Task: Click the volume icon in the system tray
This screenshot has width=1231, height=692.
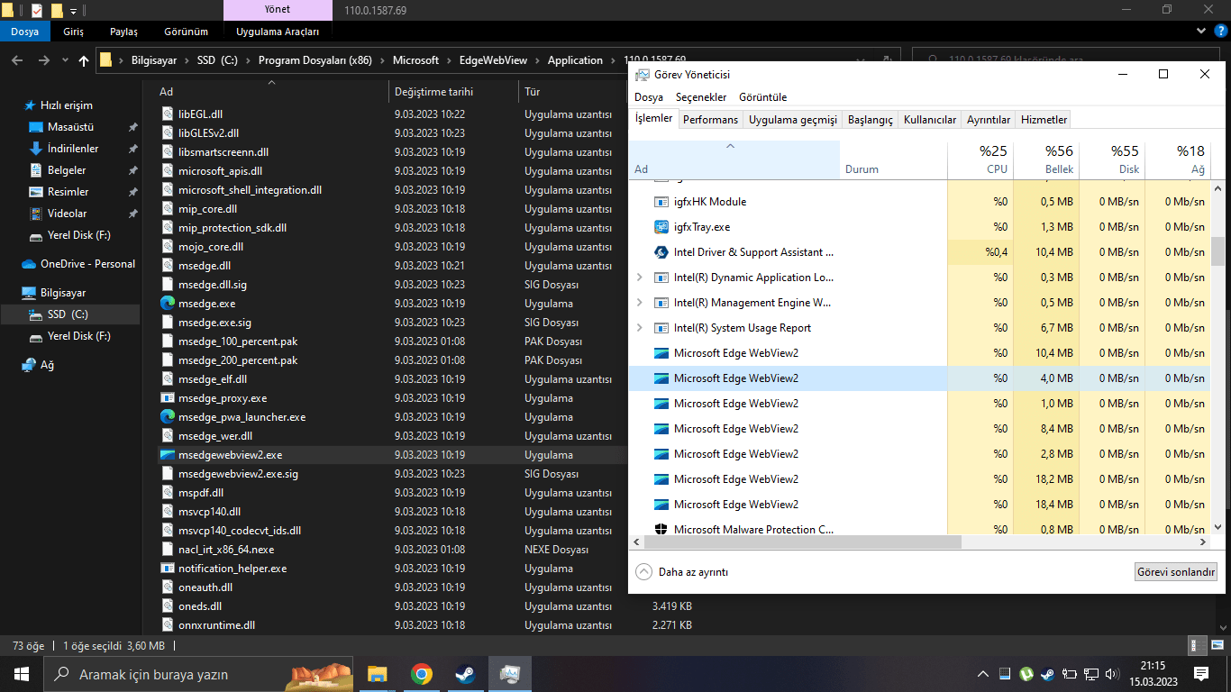Action: click(1114, 674)
